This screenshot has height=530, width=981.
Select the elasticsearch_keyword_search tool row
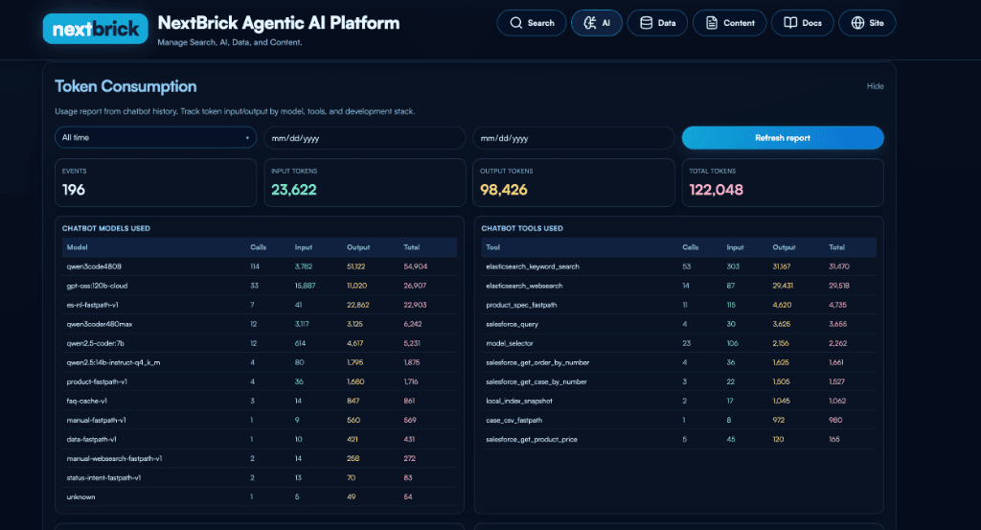coord(679,266)
